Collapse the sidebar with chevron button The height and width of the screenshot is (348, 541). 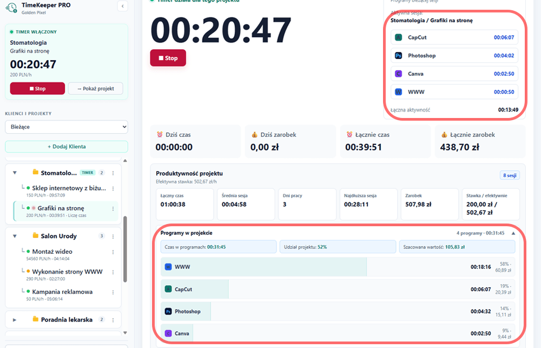tap(122, 6)
